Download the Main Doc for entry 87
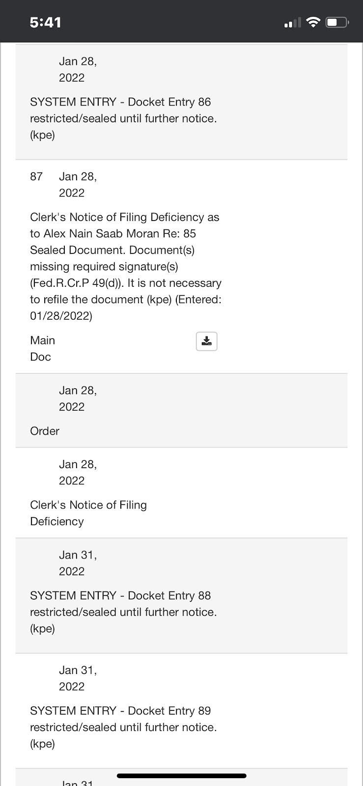 click(206, 341)
